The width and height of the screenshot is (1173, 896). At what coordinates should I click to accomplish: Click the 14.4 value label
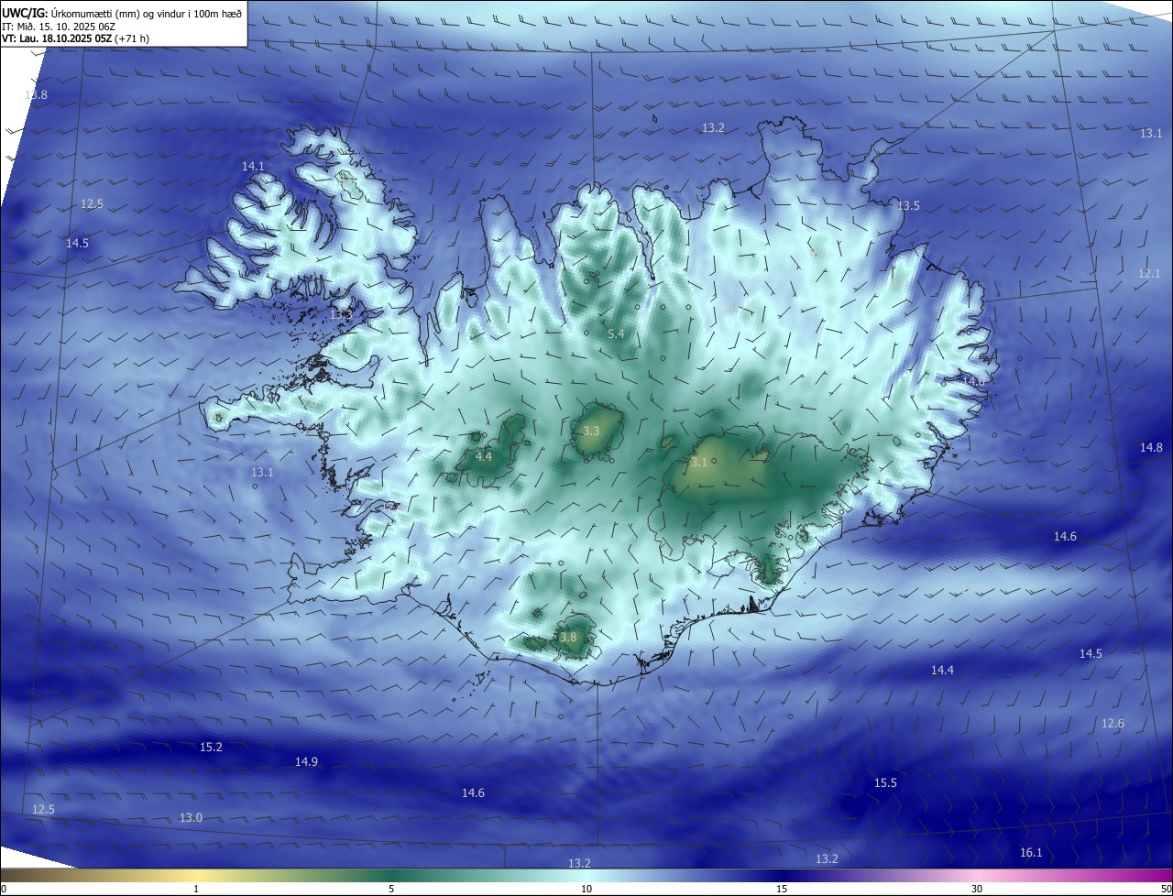coord(942,671)
